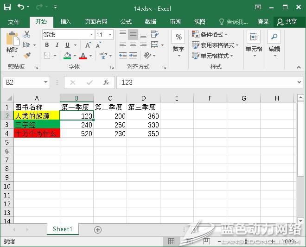Click the Undo arrow icon

[21, 7]
